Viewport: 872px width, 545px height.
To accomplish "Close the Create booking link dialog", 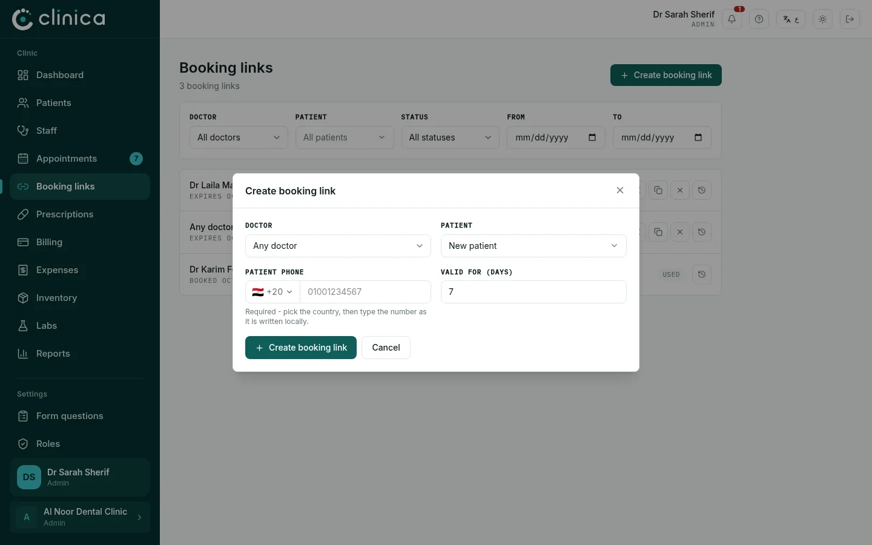I will click(620, 190).
